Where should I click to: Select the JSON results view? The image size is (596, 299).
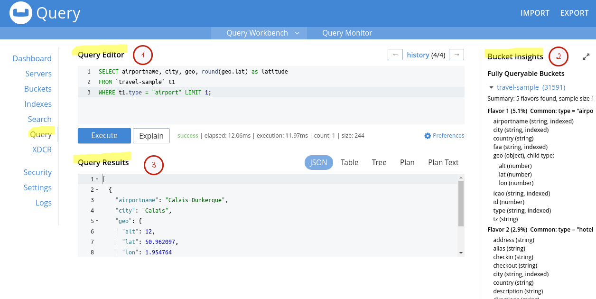[x=318, y=162]
